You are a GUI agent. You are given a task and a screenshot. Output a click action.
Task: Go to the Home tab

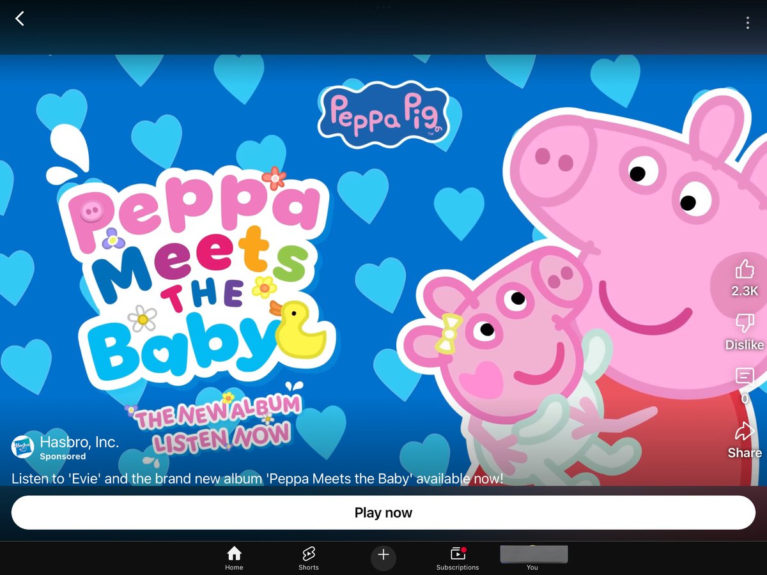pos(234,558)
